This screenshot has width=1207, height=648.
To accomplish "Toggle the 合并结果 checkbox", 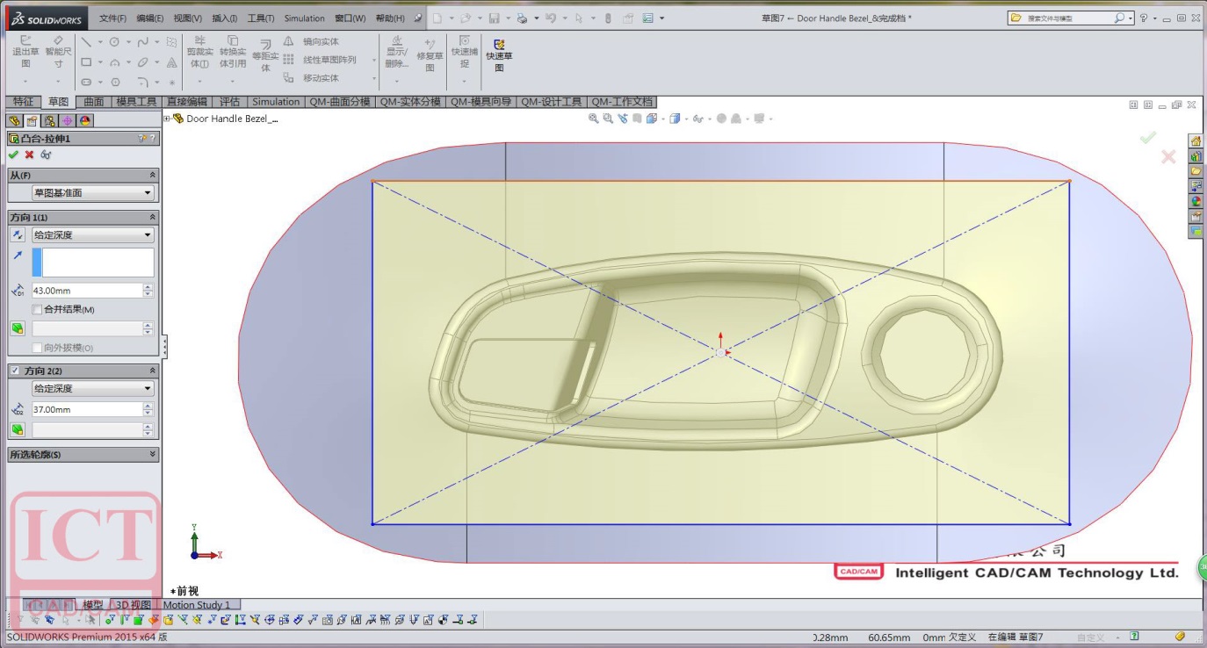I will click(x=37, y=309).
